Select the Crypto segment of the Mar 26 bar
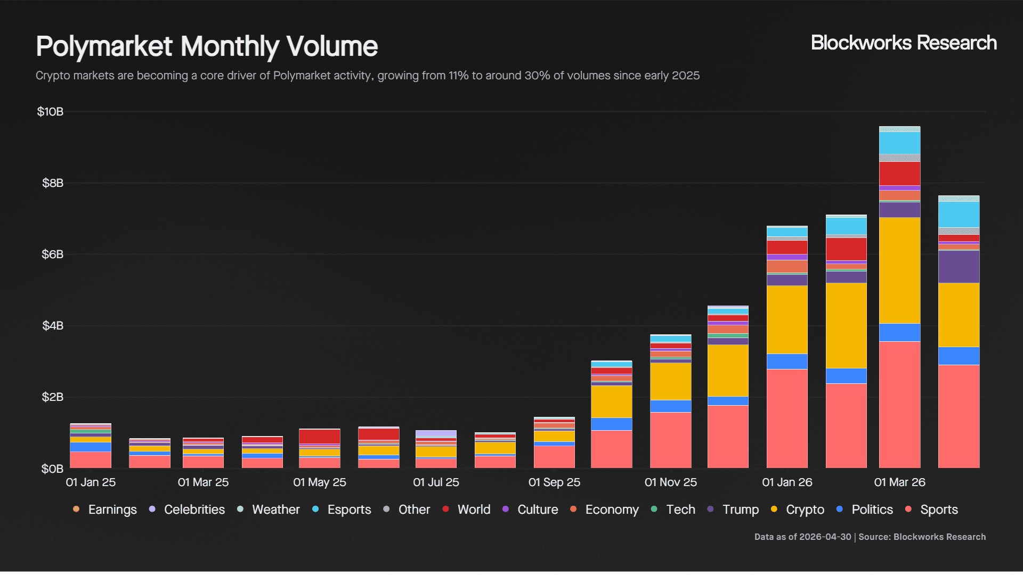The image size is (1023, 575). point(899,270)
